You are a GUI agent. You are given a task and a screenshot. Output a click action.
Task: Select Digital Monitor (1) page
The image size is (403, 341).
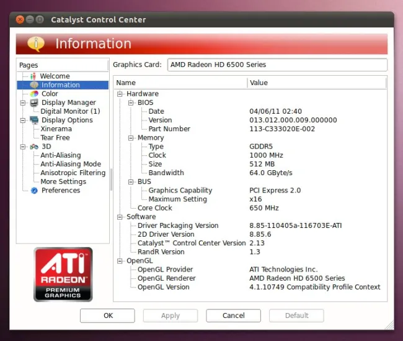coord(70,111)
